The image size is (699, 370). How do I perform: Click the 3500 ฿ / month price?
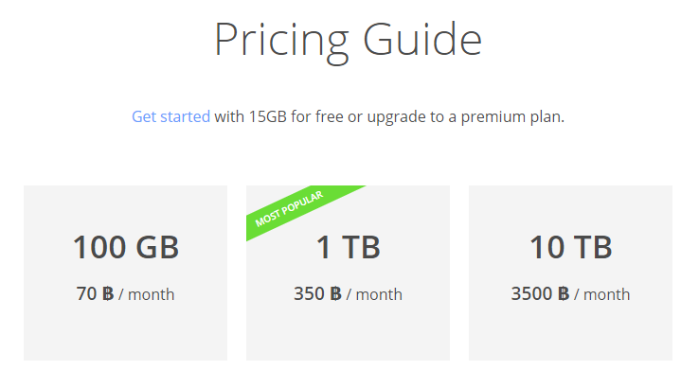coord(570,294)
